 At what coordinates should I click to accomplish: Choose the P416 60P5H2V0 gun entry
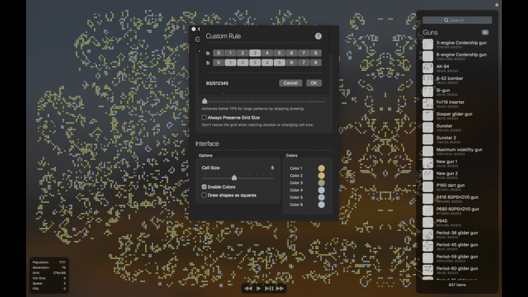pos(457,199)
